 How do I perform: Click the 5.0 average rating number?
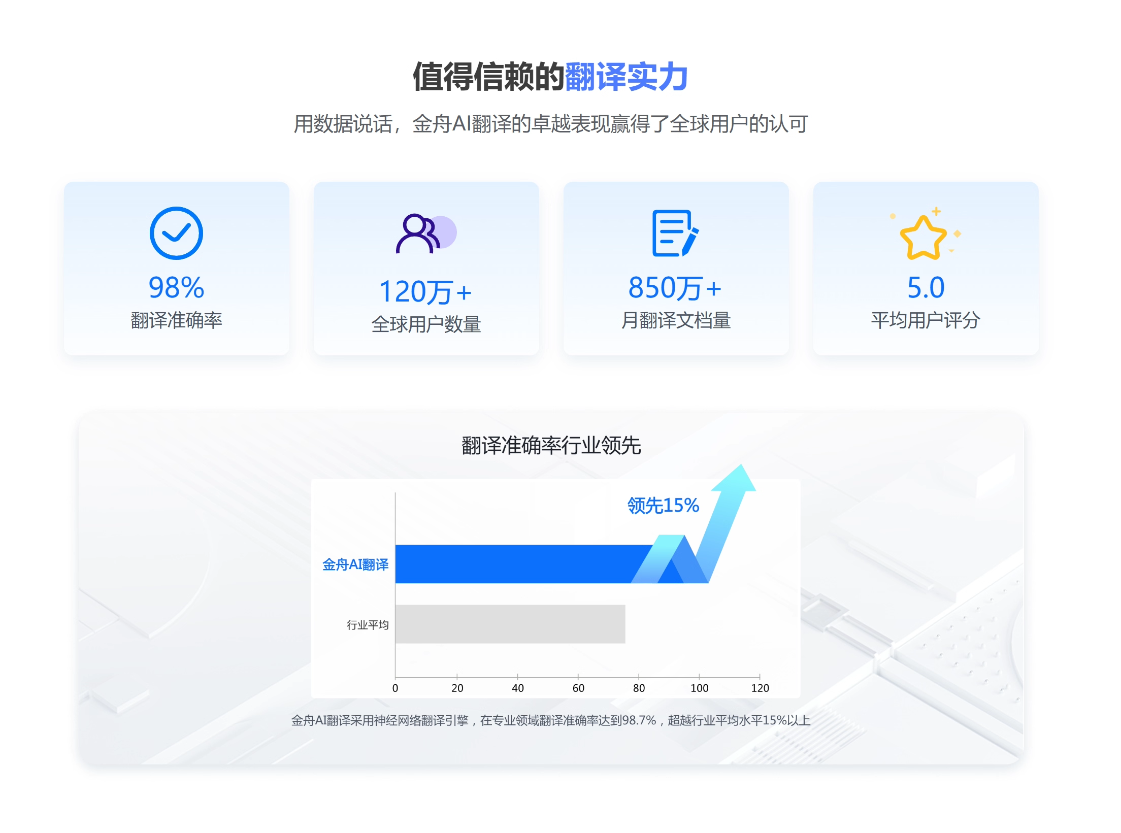tap(926, 287)
